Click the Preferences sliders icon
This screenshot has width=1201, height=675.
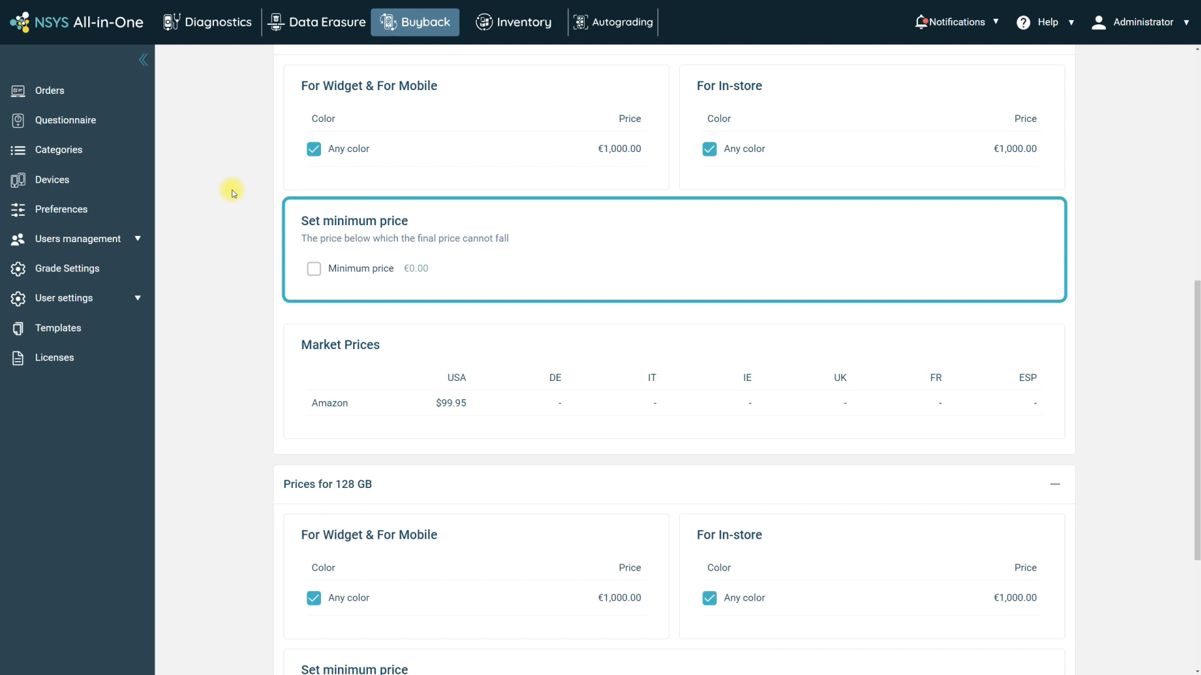pos(18,210)
